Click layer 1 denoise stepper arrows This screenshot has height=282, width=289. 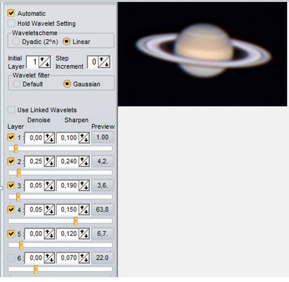[x=49, y=138]
